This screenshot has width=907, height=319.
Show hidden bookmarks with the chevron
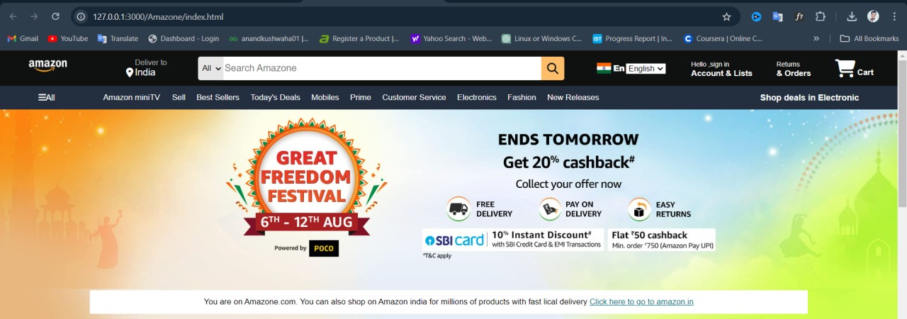click(x=816, y=38)
